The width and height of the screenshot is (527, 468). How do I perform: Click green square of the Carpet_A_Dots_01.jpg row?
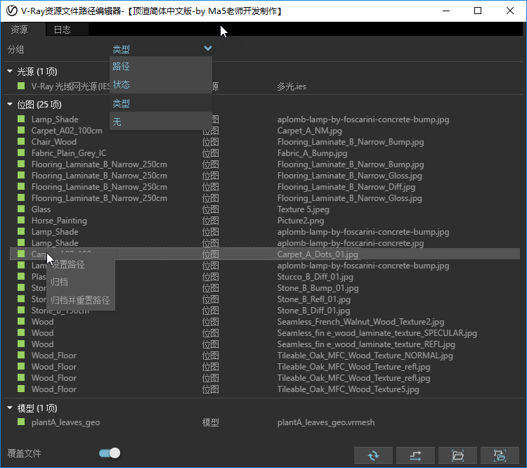(21, 254)
